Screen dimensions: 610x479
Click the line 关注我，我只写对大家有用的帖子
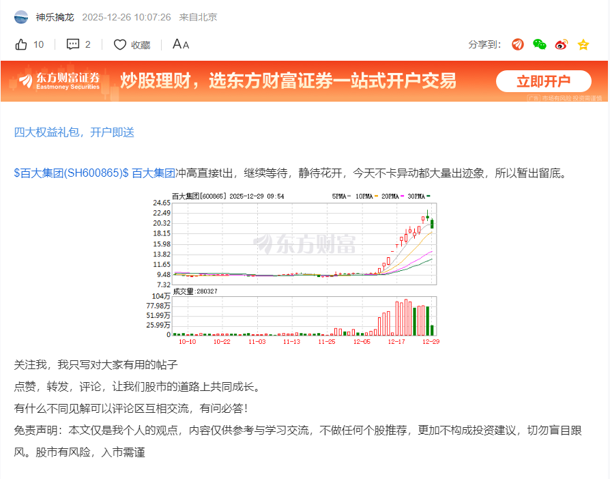(x=96, y=364)
